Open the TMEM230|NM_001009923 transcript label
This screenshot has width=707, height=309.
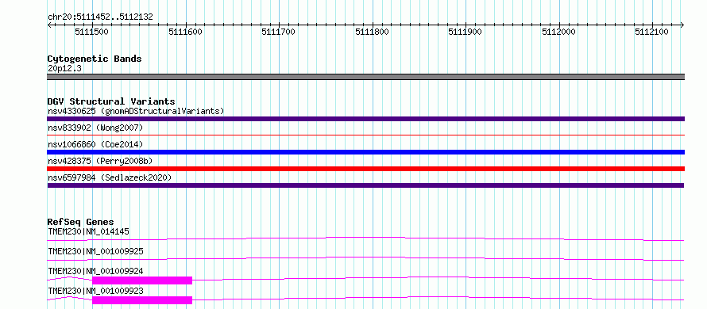click(x=95, y=291)
